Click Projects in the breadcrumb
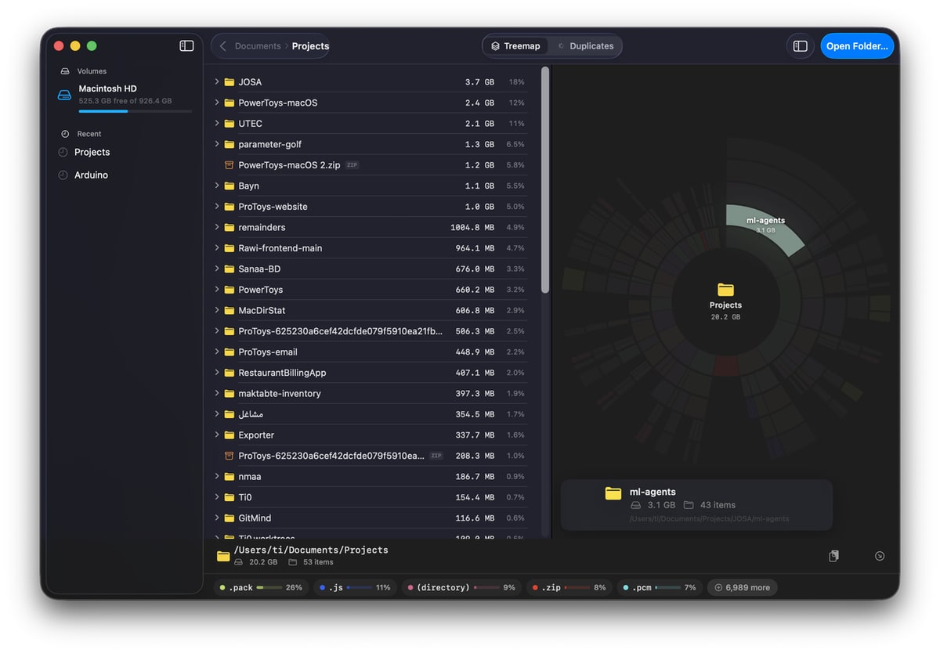Viewport: 940px width, 653px height. coord(310,46)
